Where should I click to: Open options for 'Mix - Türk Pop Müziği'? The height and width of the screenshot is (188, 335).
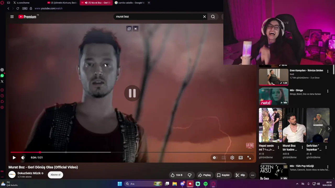coord(328,167)
